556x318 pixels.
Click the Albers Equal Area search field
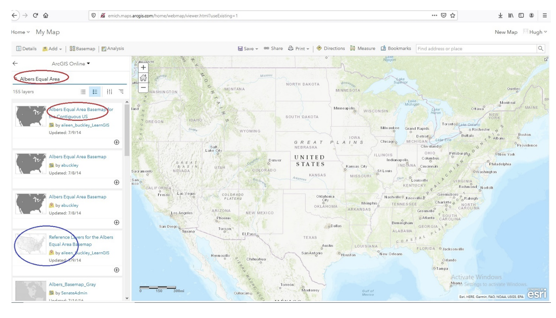70,79
